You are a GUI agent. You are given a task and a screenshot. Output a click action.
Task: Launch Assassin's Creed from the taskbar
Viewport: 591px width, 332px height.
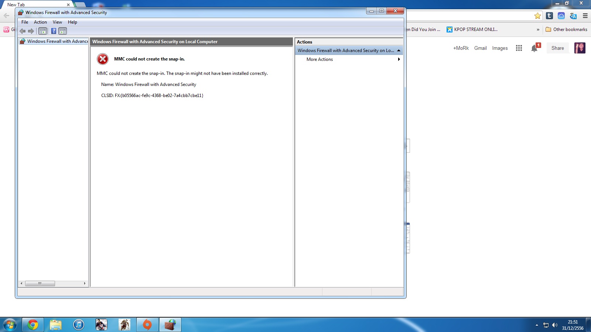124,325
